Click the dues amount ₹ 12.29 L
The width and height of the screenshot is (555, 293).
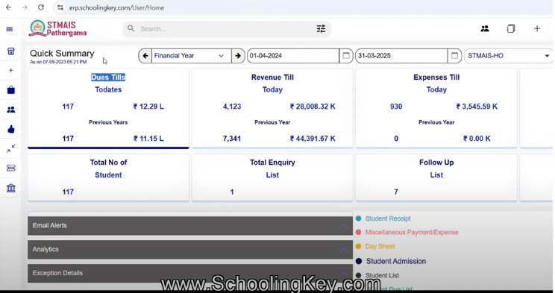coord(148,107)
